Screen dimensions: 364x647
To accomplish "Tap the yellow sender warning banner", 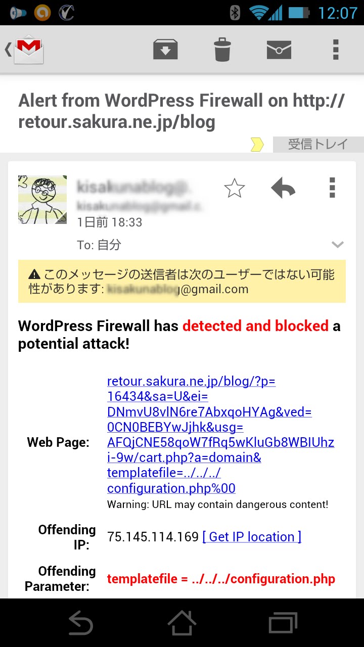I will tap(182, 282).
